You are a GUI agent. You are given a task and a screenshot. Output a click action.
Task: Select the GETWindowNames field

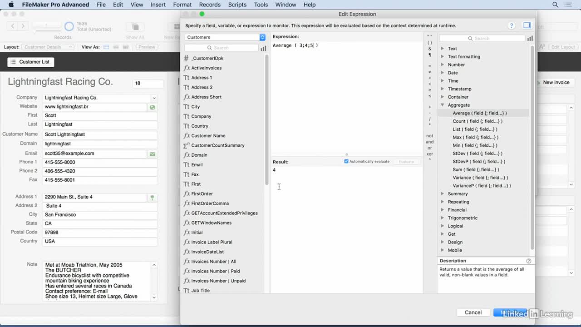pyautogui.click(x=211, y=223)
